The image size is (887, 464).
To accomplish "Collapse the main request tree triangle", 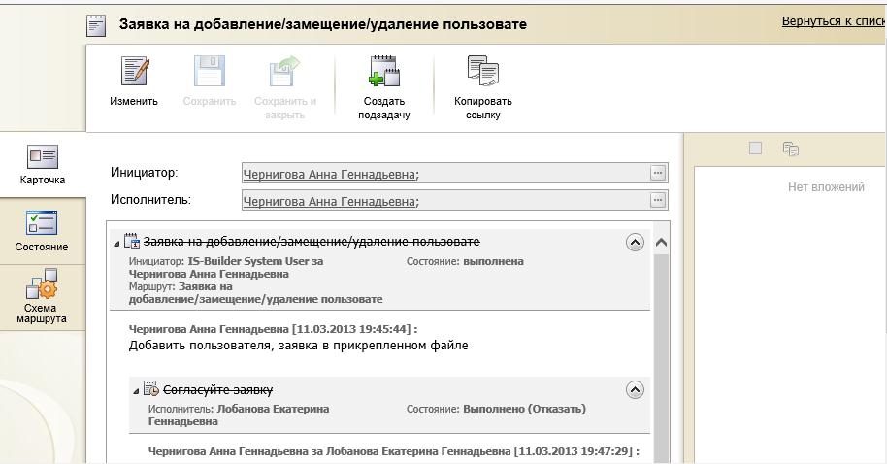I will pos(116,244).
